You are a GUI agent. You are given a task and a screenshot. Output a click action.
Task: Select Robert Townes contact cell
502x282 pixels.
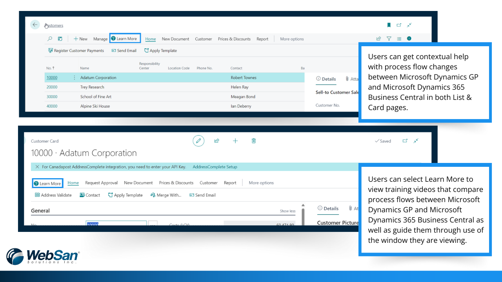point(244,78)
